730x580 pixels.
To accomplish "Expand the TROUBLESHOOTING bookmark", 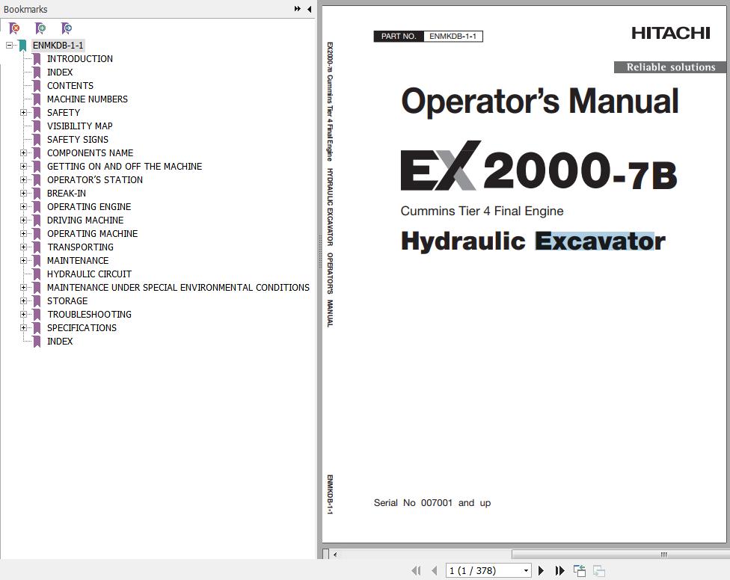I will point(23,315).
